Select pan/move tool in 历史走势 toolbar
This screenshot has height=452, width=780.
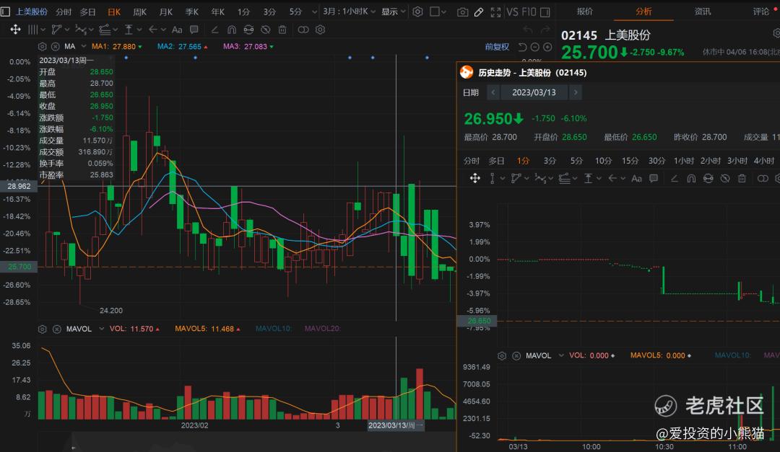[475, 178]
